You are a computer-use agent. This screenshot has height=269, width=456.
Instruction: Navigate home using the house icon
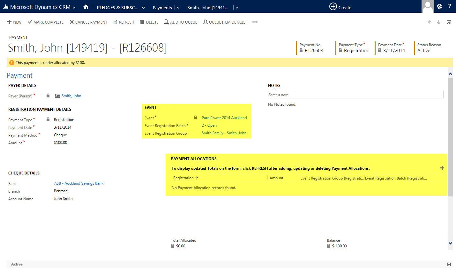[86, 6]
